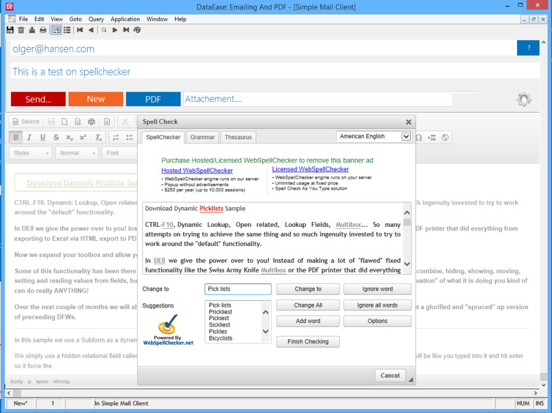The image size is (552, 413).
Task: Click the Change All button
Action: click(x=308, y=305)
